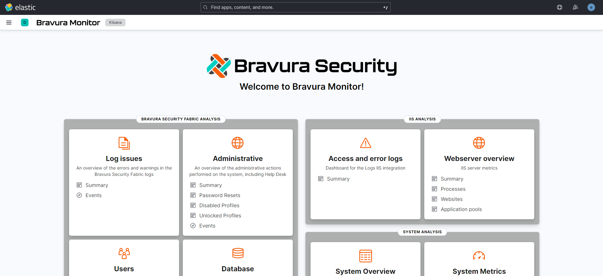Open Administrative Events link
Screen dimensions: 603x276
click(207, 226)
